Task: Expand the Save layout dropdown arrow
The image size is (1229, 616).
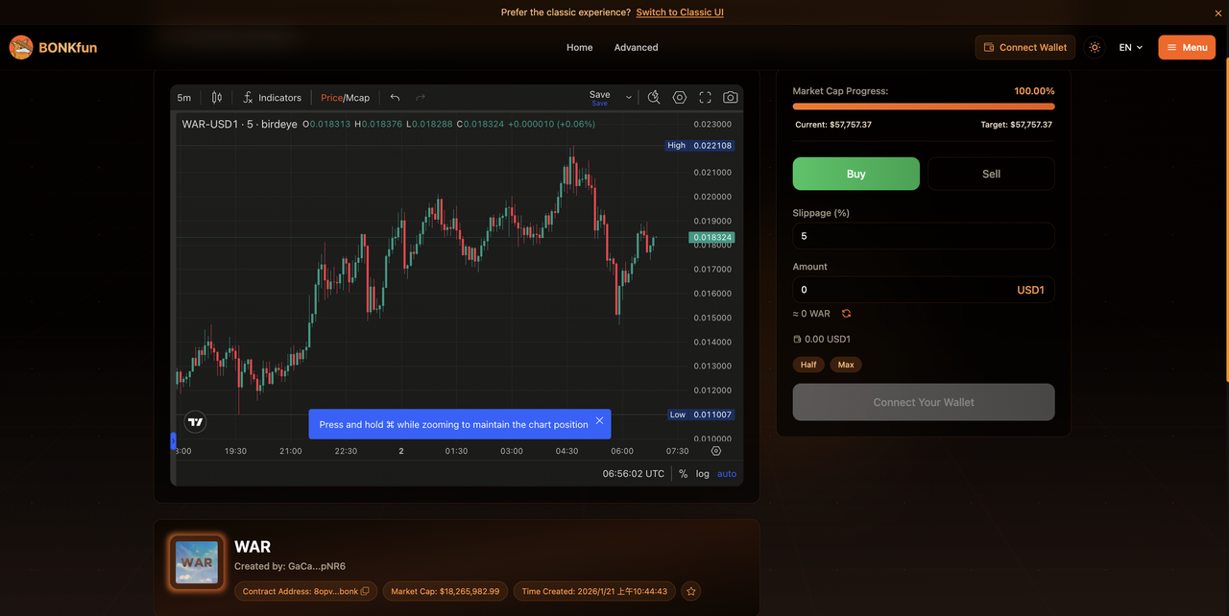Action: (629, 98)
